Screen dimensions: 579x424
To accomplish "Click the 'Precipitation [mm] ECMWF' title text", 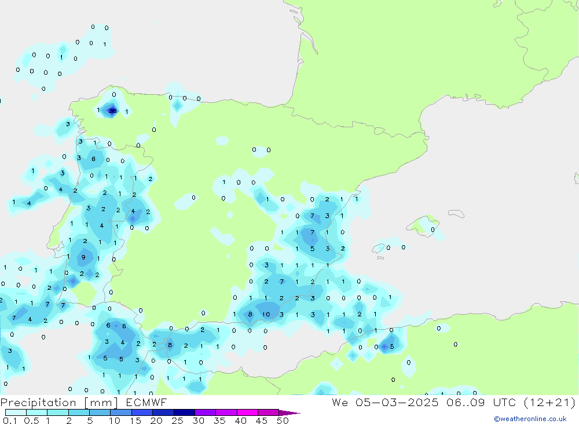I will pos(83,402).
